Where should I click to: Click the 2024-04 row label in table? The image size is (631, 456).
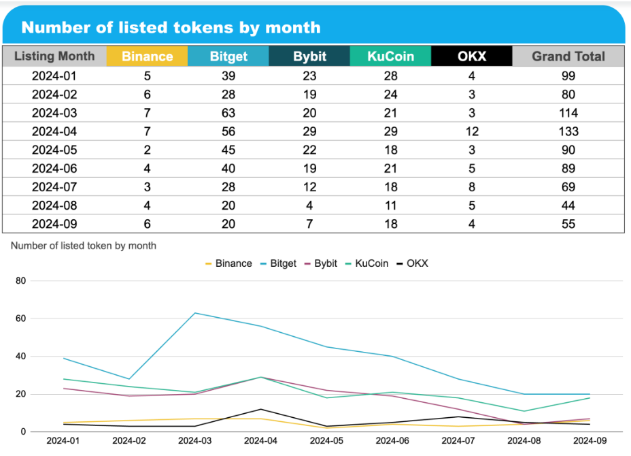point(54,131)
